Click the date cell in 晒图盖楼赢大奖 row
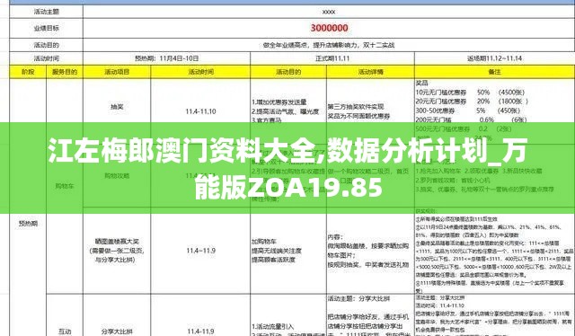This screenshot has width=575, height=336. click(200, 251)
